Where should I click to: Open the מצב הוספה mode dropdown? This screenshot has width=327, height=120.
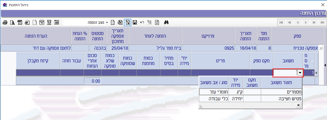107,22
